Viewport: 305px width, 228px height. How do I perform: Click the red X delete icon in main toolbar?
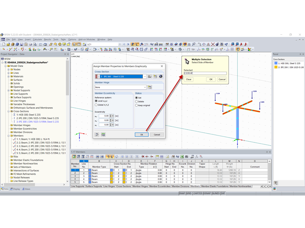point(213,44)
